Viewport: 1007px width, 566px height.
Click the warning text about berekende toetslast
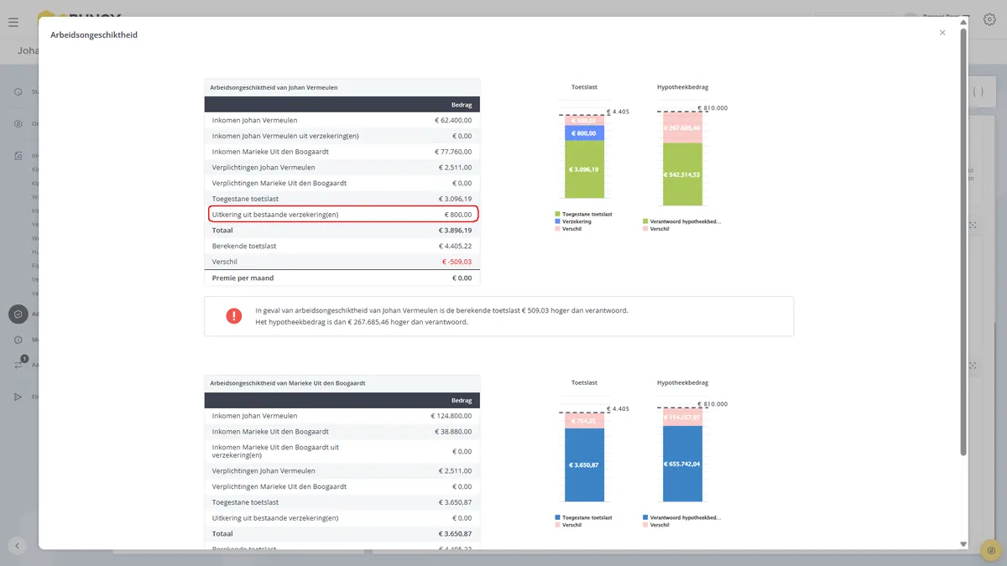[441, 310]
